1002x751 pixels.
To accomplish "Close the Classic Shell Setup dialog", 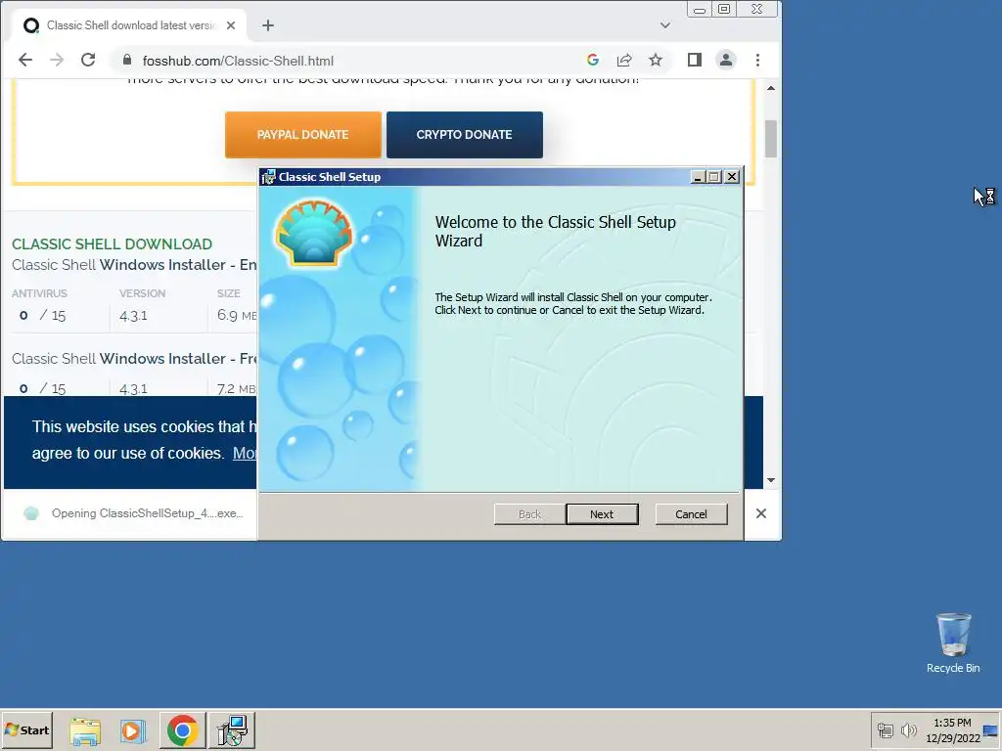I will (x=732, y=177).
